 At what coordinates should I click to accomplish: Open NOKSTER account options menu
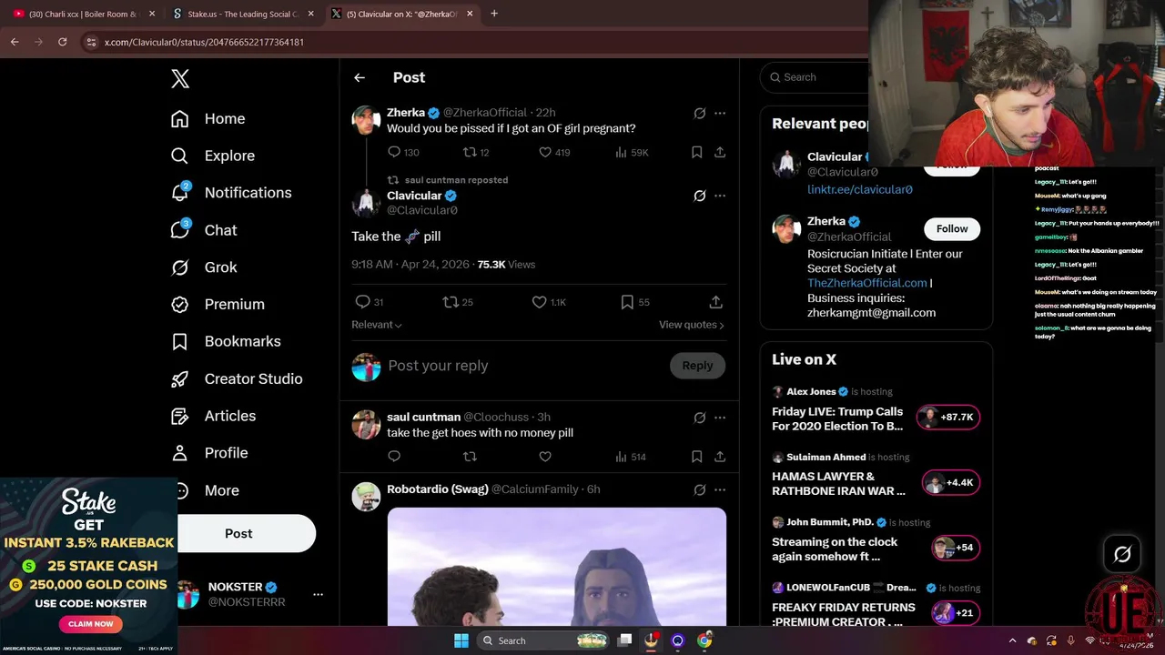pyautogui.click(x=318, y=594)
